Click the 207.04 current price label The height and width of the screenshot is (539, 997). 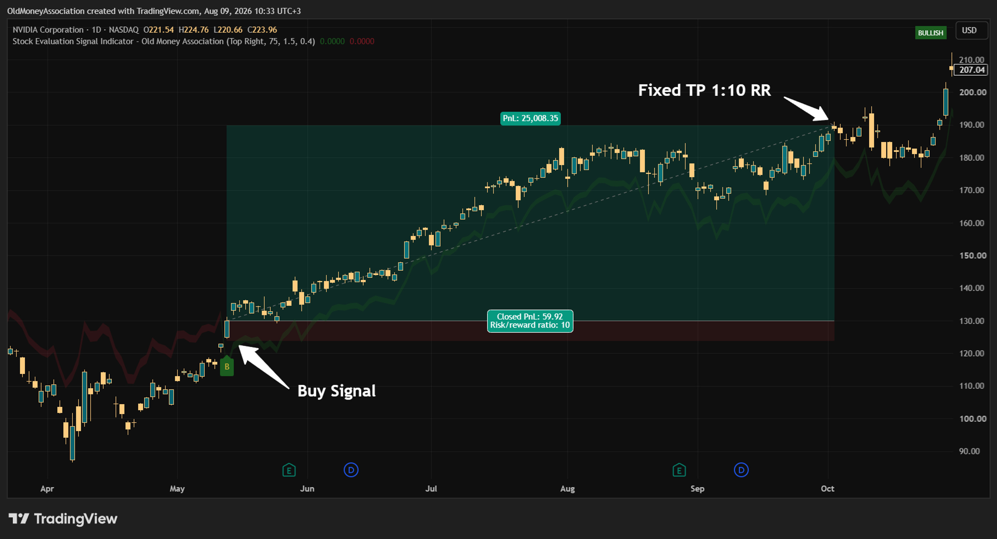(972, 70)
